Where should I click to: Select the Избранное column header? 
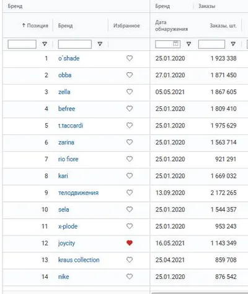click(x=126, y=25)
